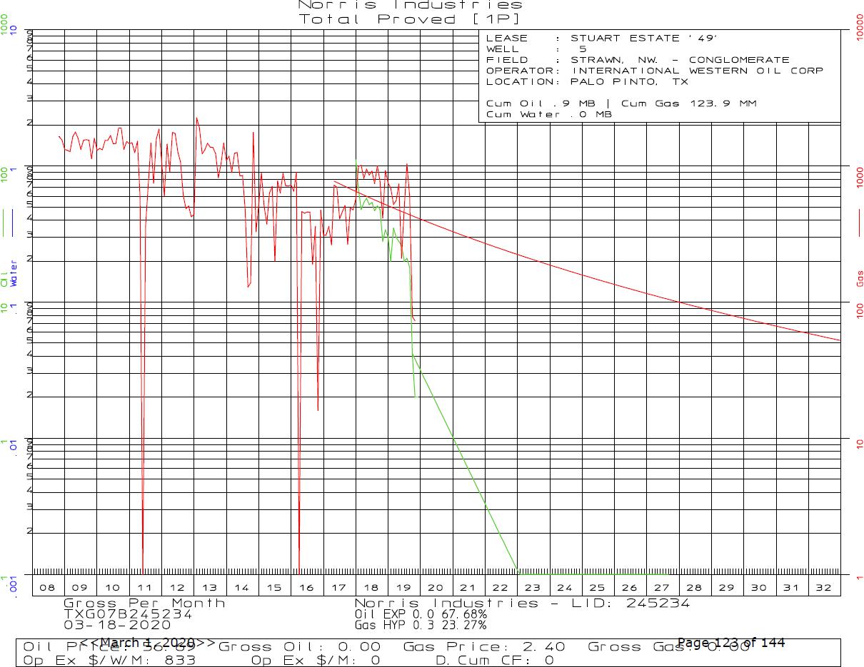Click the March 1, 2020 date marker
Viewport: 864px width, 667px height.
coord(147,643)
